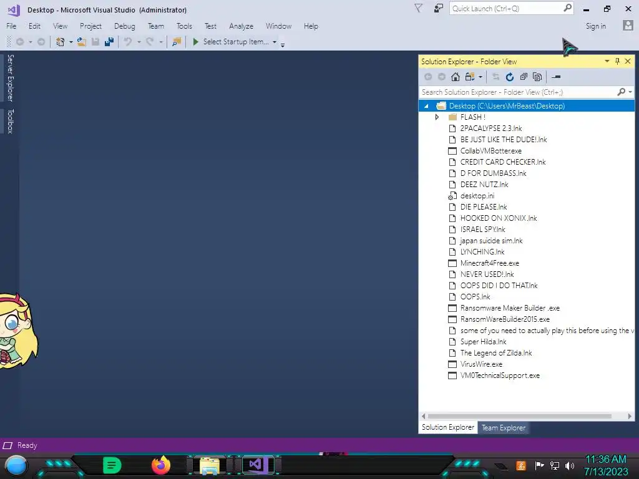Click the Java update tray icon
The width and height of the screenshot is (639, 479).
[521, 465]
